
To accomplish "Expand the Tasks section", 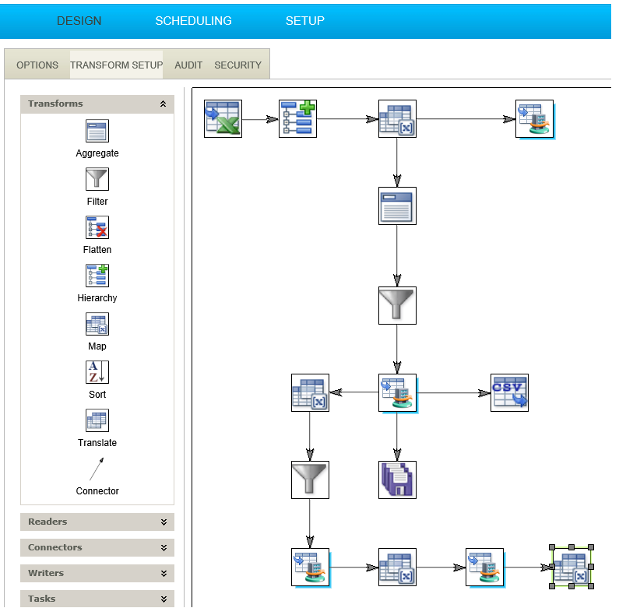I will (163, 599).
